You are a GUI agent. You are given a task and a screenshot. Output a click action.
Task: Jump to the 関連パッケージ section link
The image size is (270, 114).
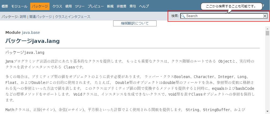pos(40,17)
